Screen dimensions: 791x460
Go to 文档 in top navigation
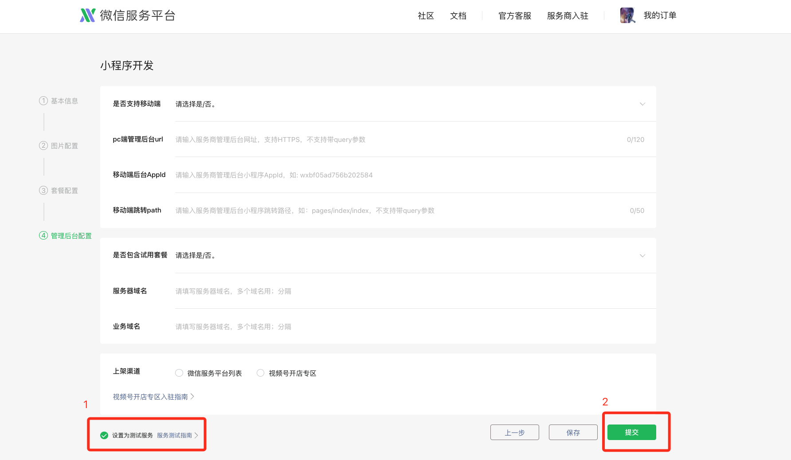click(458, 16)
